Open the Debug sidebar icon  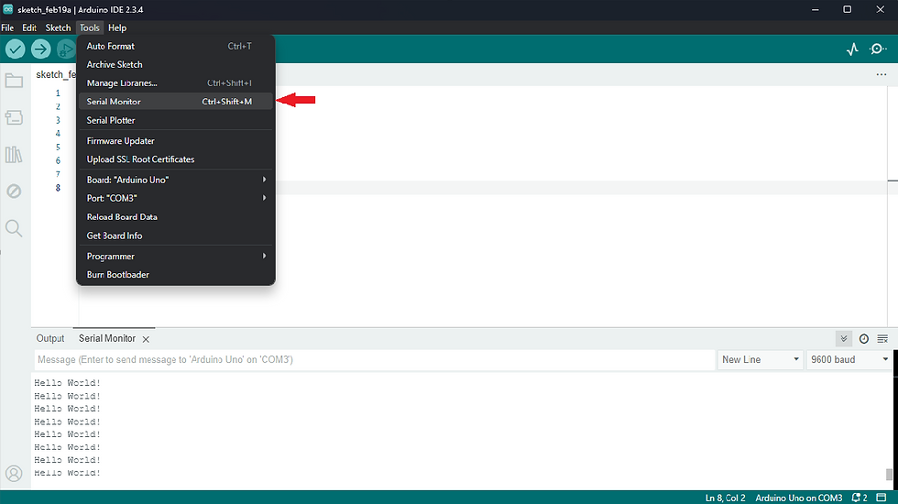14,191
